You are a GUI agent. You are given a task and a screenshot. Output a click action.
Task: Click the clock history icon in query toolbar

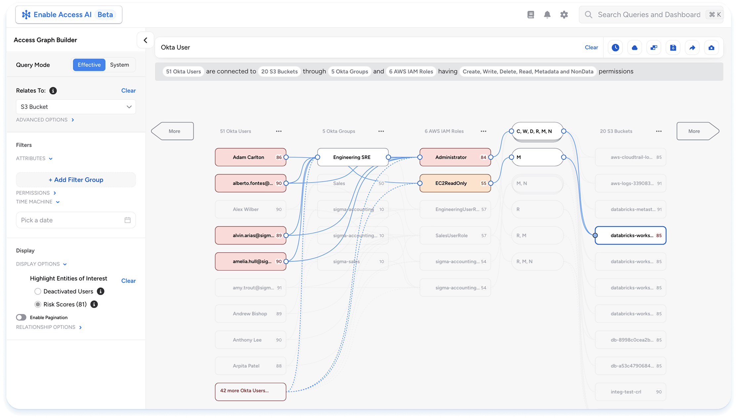click(x=615, y=48)
